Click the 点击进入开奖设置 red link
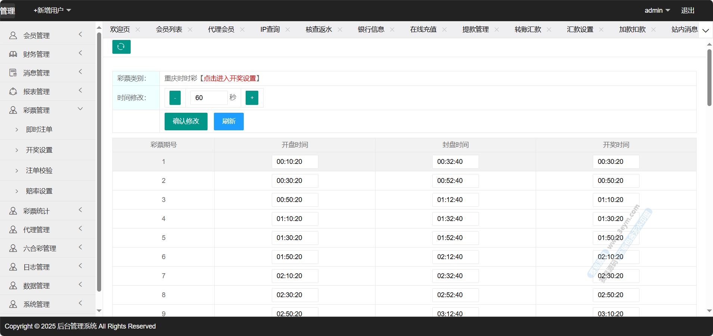Screen dimensions: 713x336 230,78
